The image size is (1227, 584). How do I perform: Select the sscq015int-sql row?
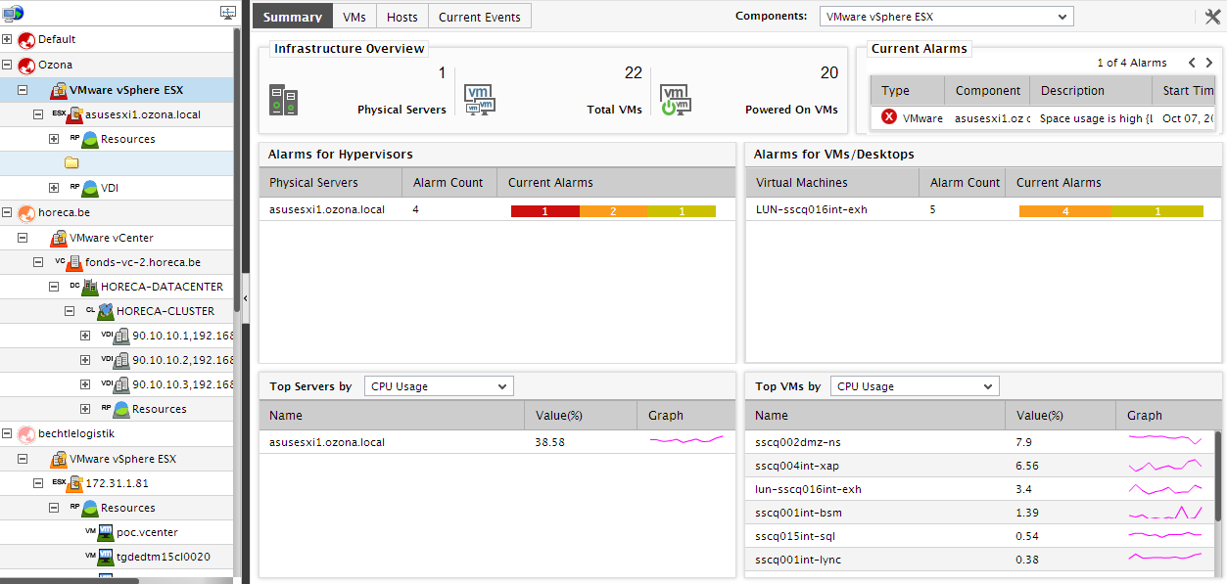pos(979,536)
